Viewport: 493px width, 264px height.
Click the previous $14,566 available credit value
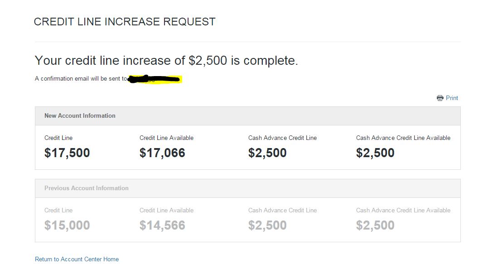[x=162, y=225]
